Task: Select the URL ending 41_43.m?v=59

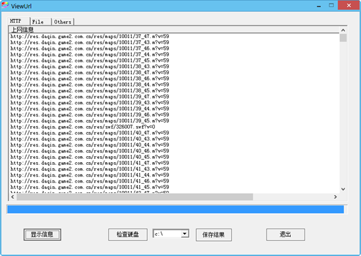Action: click(x=89, y=169)
